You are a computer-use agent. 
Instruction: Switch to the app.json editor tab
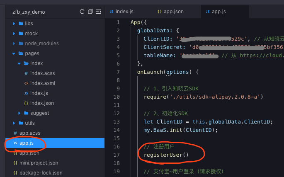171,12
